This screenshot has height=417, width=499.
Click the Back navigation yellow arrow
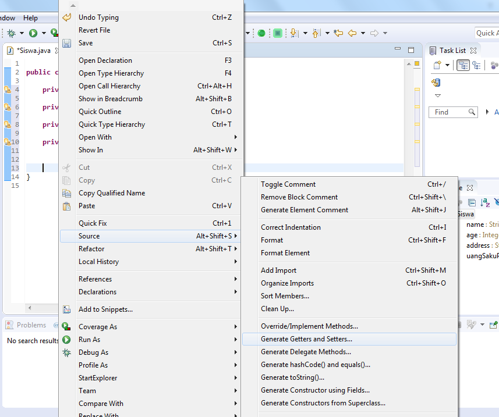pos(352,33)
